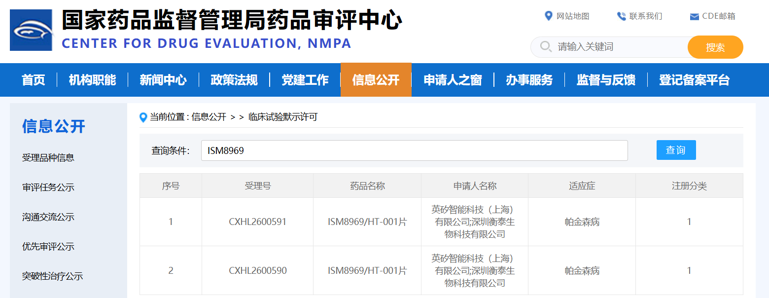Click the site map pin icon
The image size is (769, 298).
[548, 16]
